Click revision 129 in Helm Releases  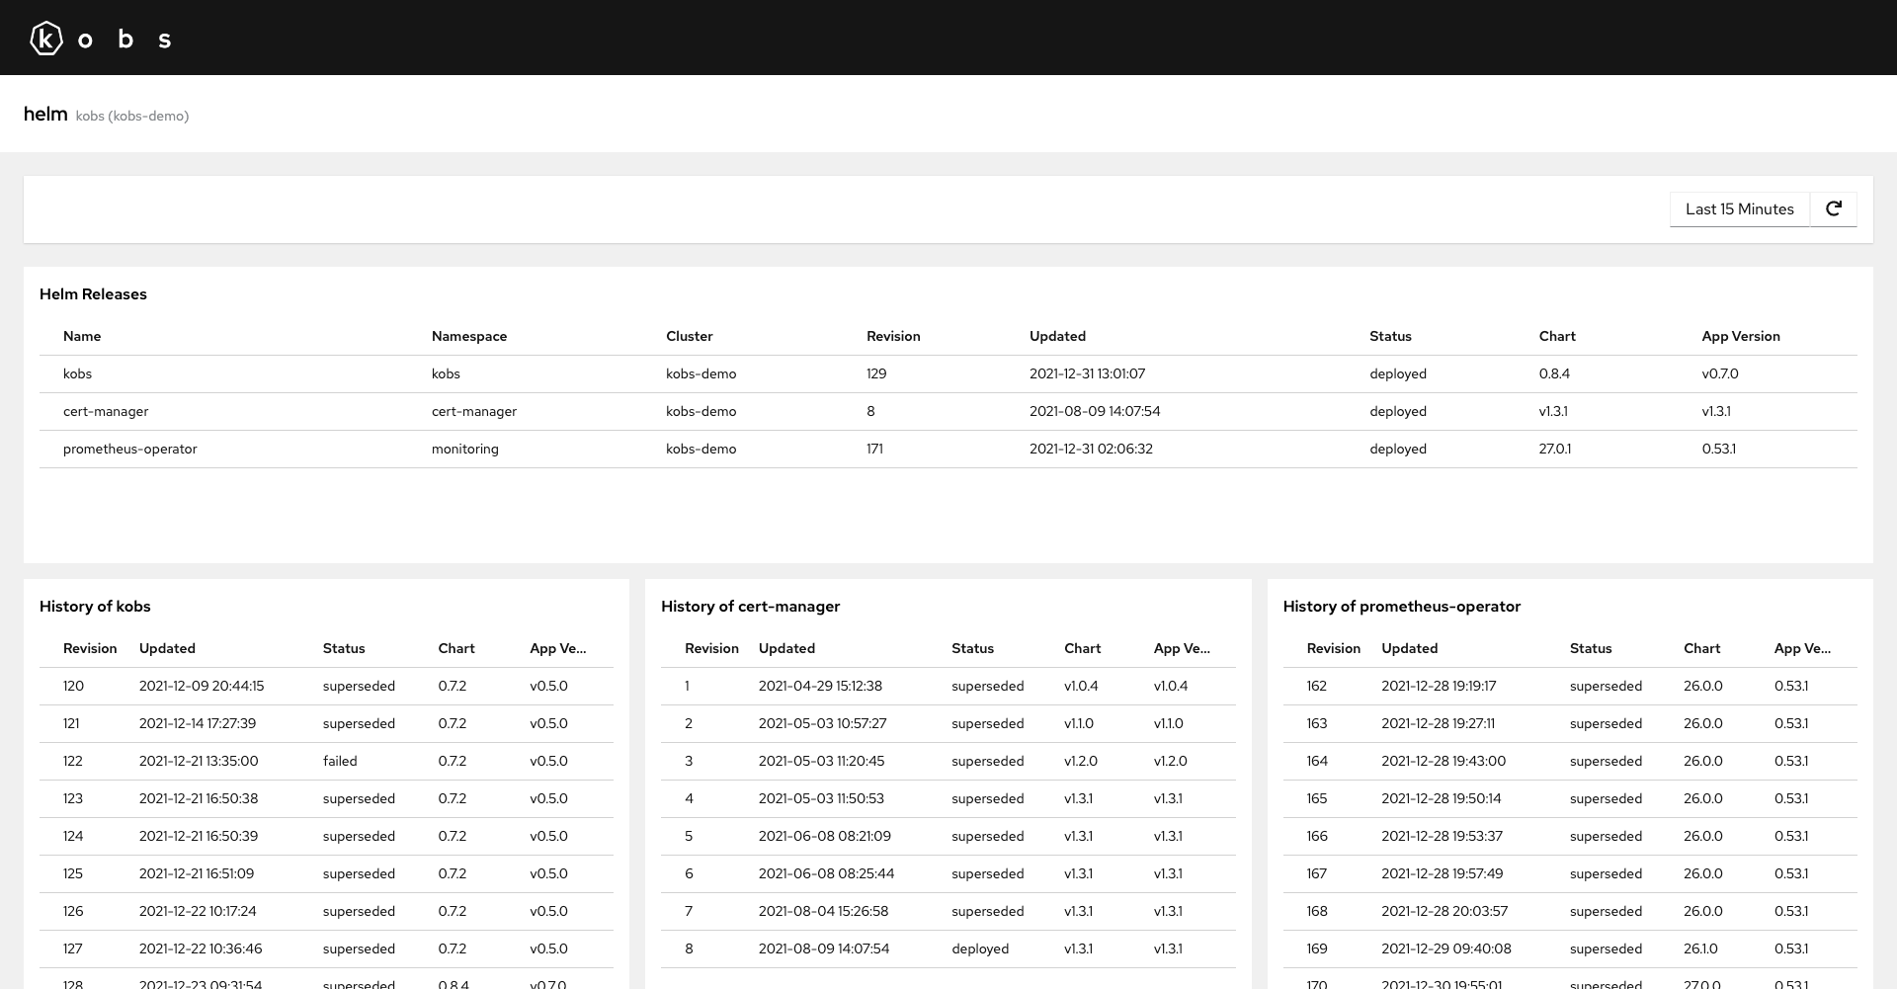[x=876, y=373]
